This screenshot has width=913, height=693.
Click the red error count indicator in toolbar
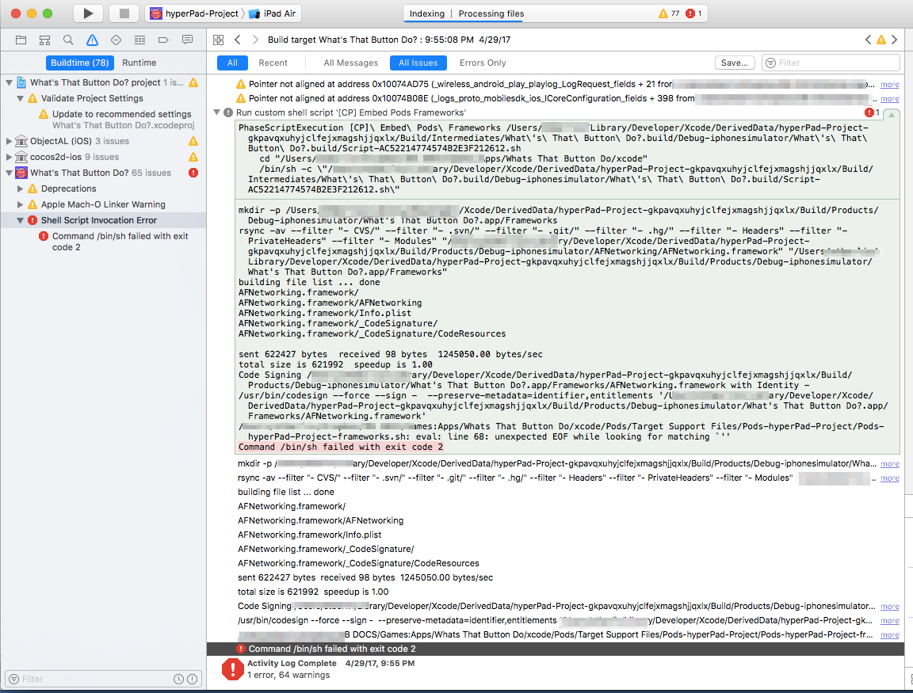coord(693,13)
